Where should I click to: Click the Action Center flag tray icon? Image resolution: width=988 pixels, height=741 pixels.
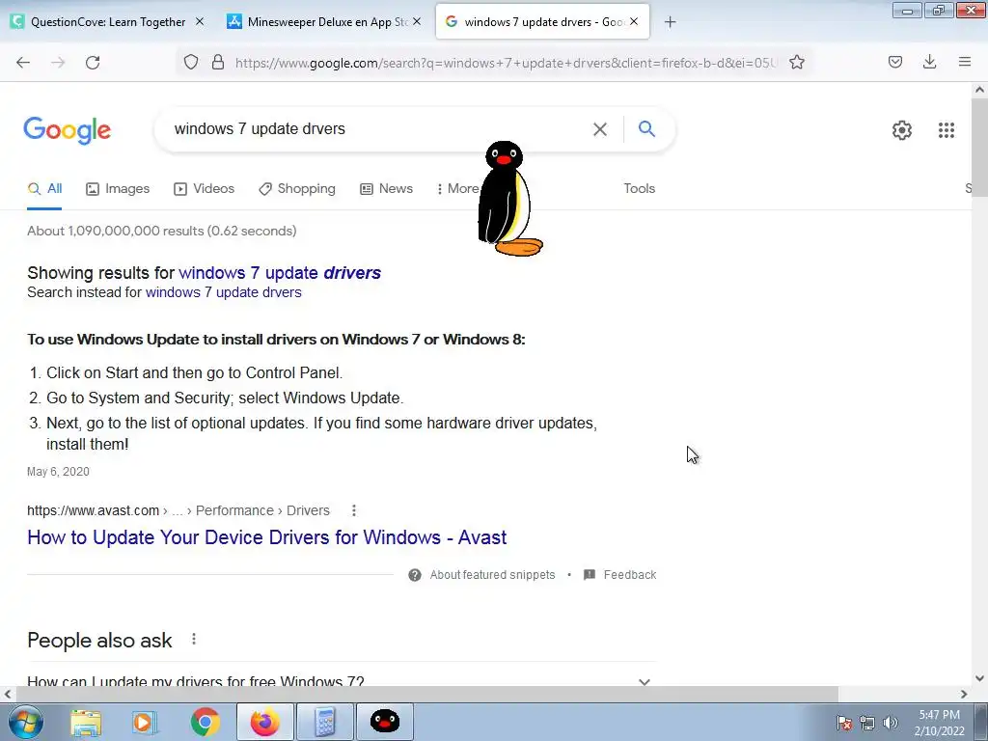(x=844, y=723)
